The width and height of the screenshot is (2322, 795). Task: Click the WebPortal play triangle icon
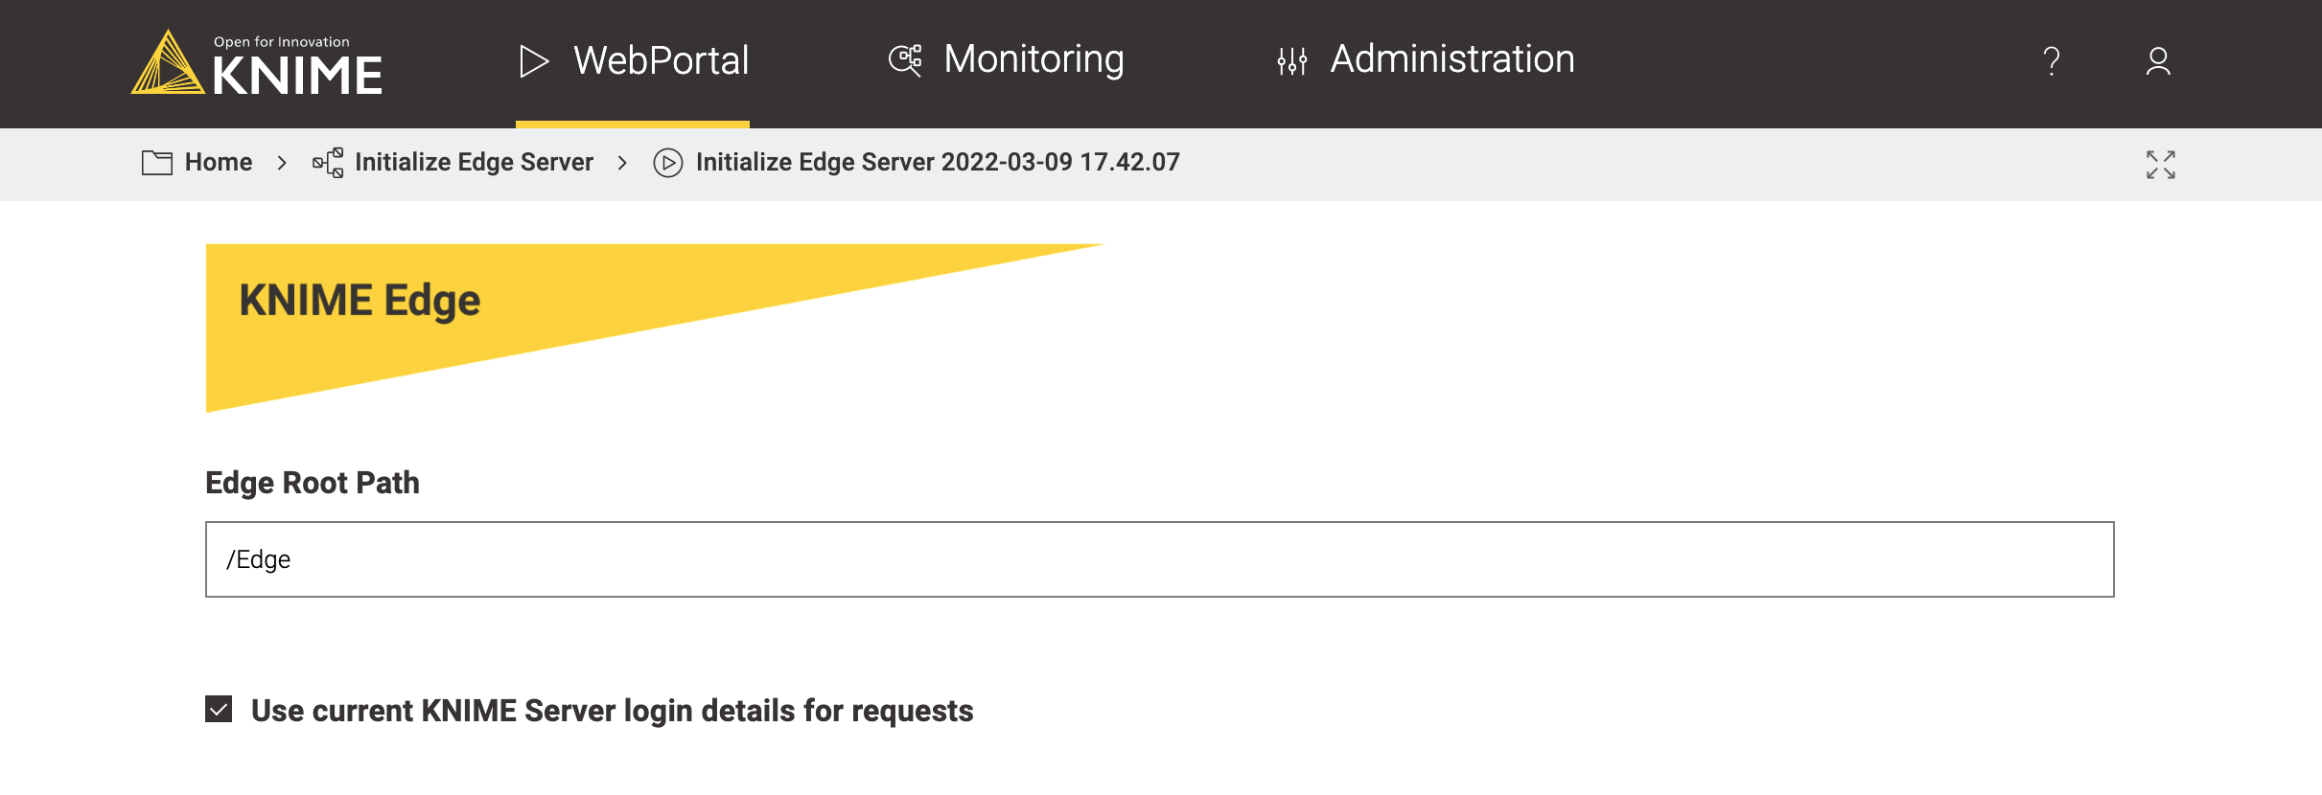pyautogui.click(x=534, y=61)
